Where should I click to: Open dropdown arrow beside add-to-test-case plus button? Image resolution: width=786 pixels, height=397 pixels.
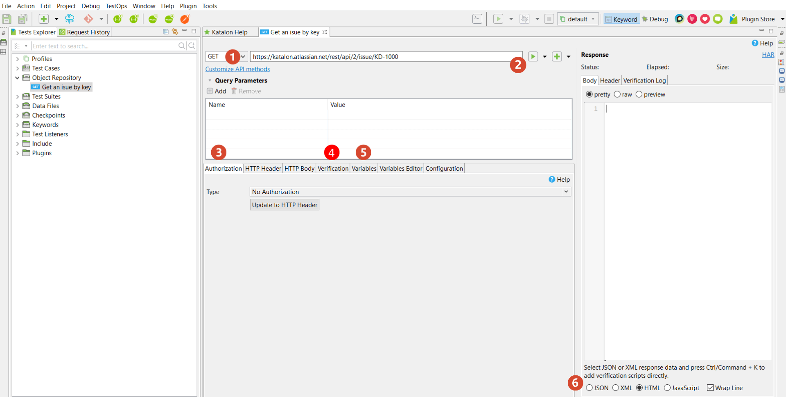point(569,57)
